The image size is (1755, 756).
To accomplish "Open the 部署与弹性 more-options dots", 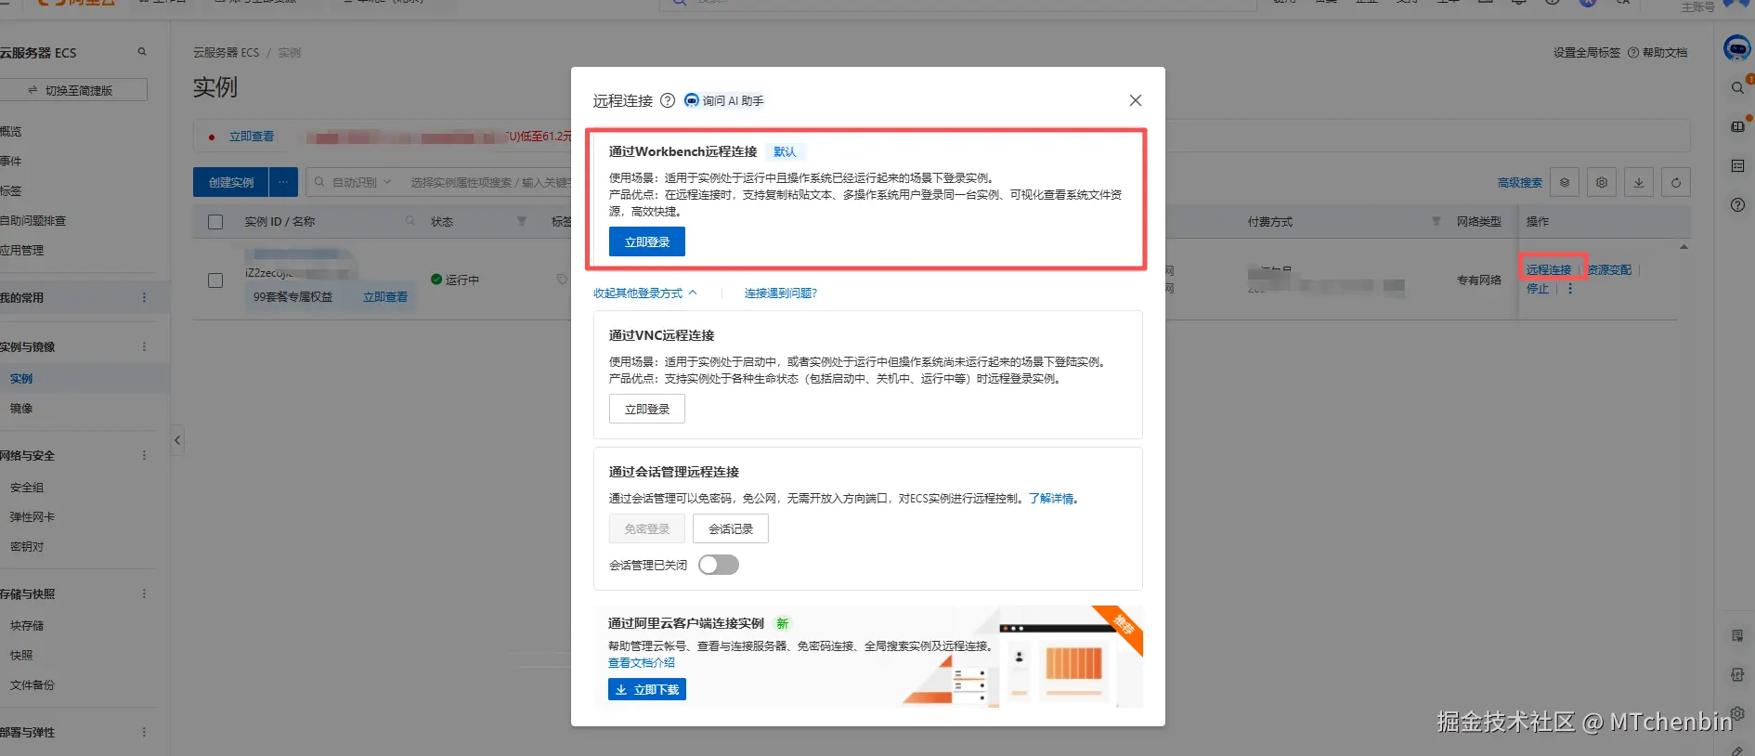I will click(144, 732).
